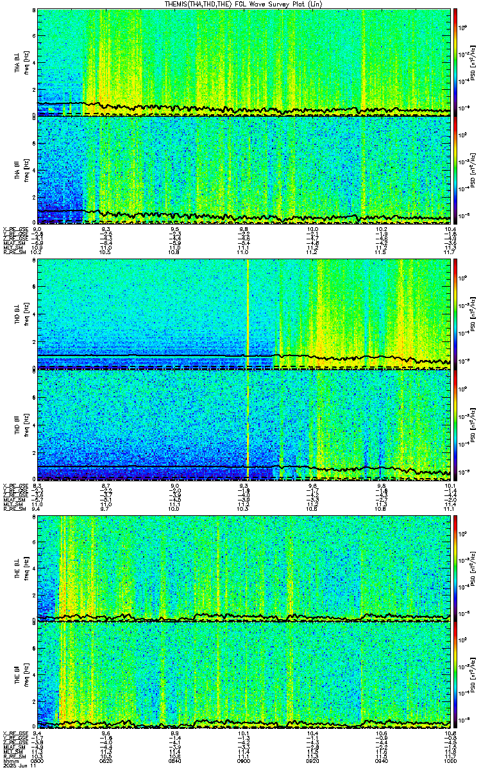Click the THD B⊥ PSD color bar
The height and width of the screenshot is (770, 481).
click(455, 314)
